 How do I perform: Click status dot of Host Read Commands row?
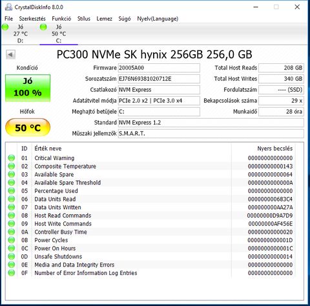click(x=12, y=216)
